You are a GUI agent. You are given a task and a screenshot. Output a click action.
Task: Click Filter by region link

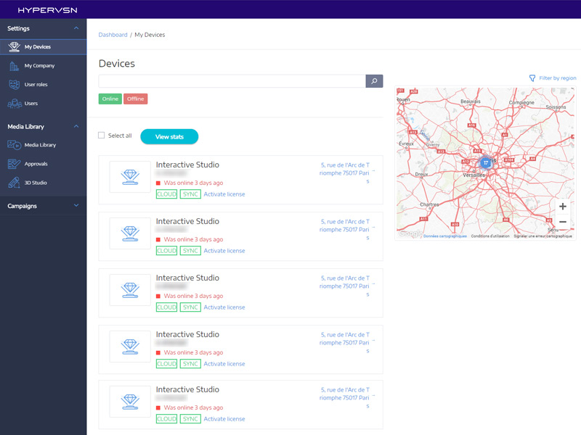coord(557,78)
